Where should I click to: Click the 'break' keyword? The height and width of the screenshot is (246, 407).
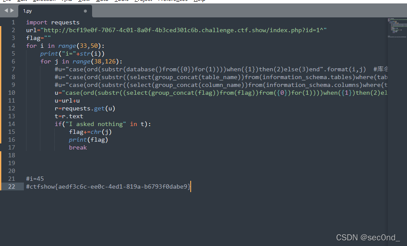[x=78, y=147]
